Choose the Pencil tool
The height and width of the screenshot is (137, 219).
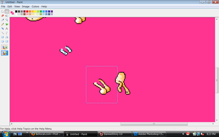coord(2,24)
